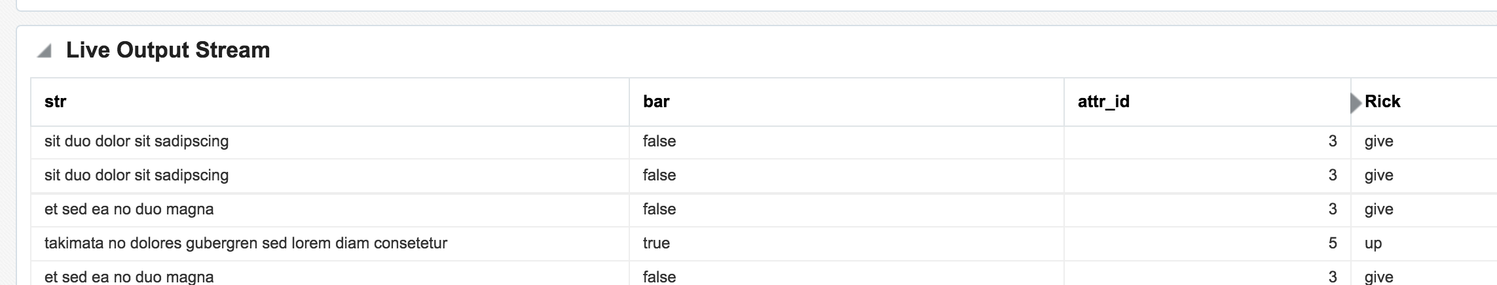Select the first row's give value
1497x285 pixels.
[1378, 142]
